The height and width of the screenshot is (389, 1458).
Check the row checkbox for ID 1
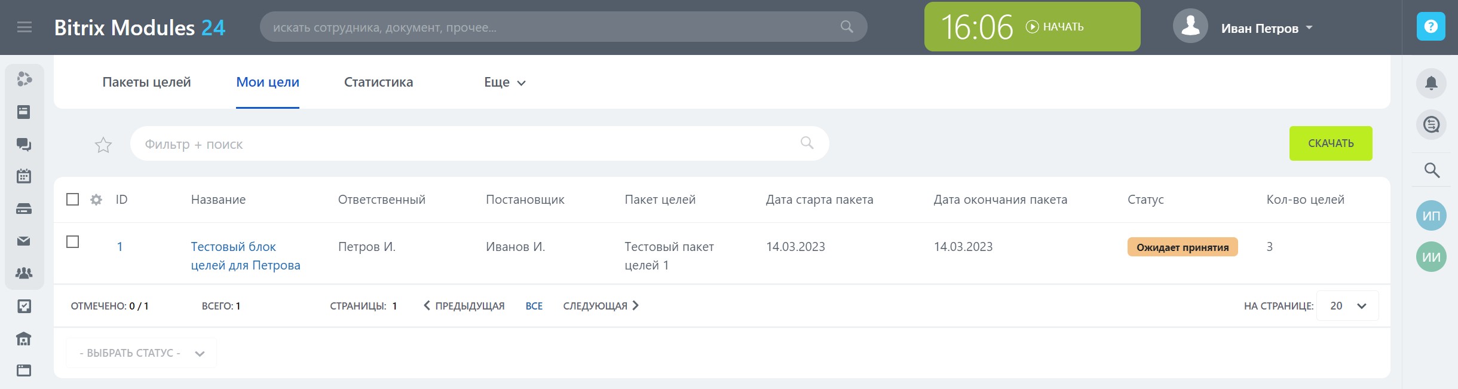point(73,242)
